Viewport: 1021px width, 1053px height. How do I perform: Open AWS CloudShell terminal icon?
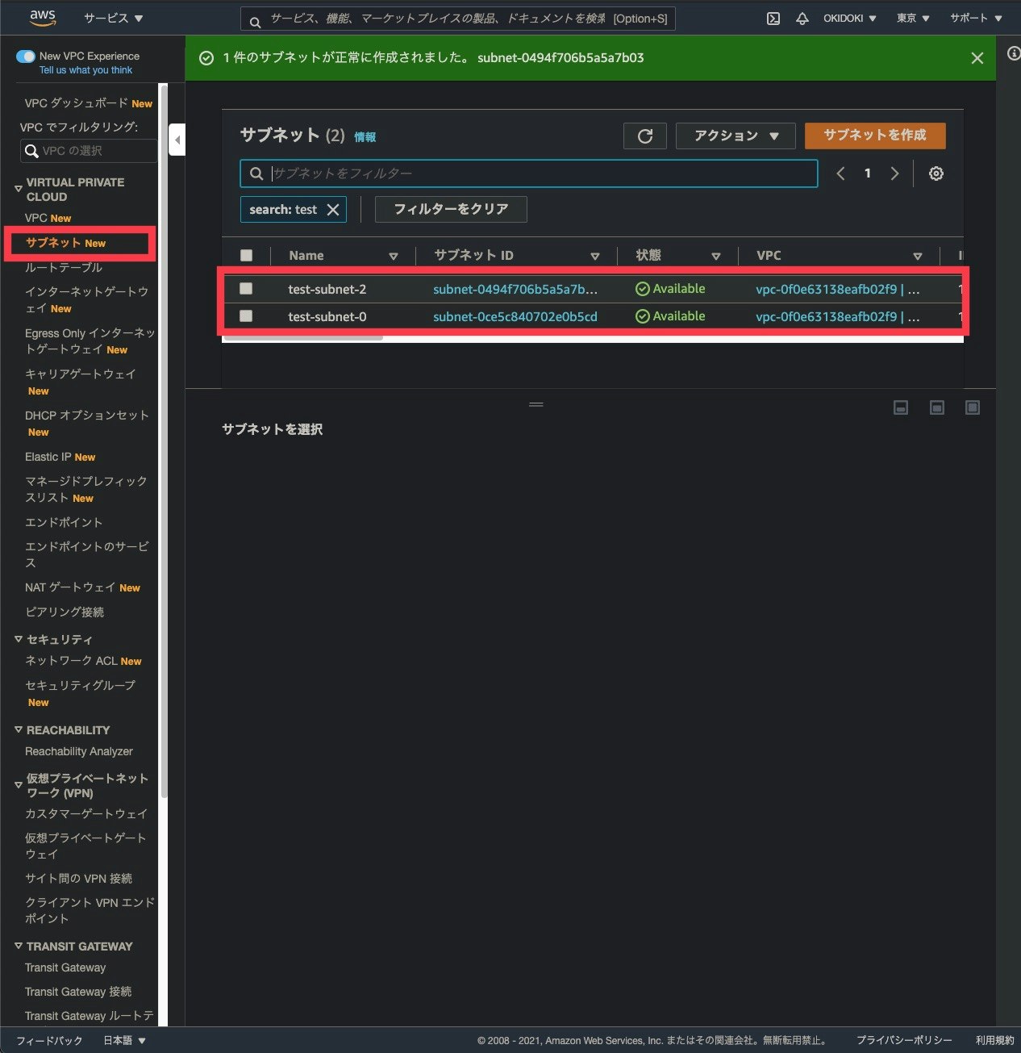[x=773, y=18]
